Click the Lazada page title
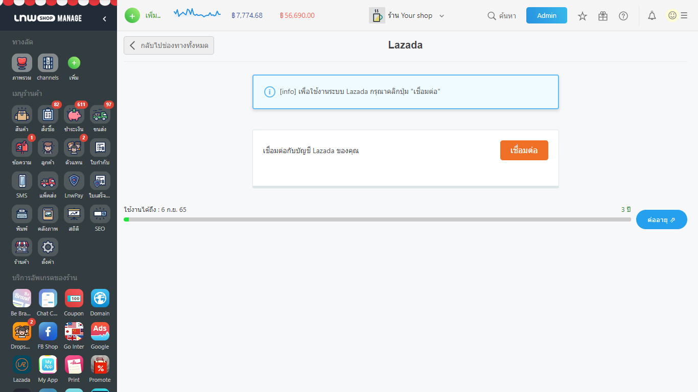This screenshot has height=392, width=698. pyautogui.click(x=405, y=45)
